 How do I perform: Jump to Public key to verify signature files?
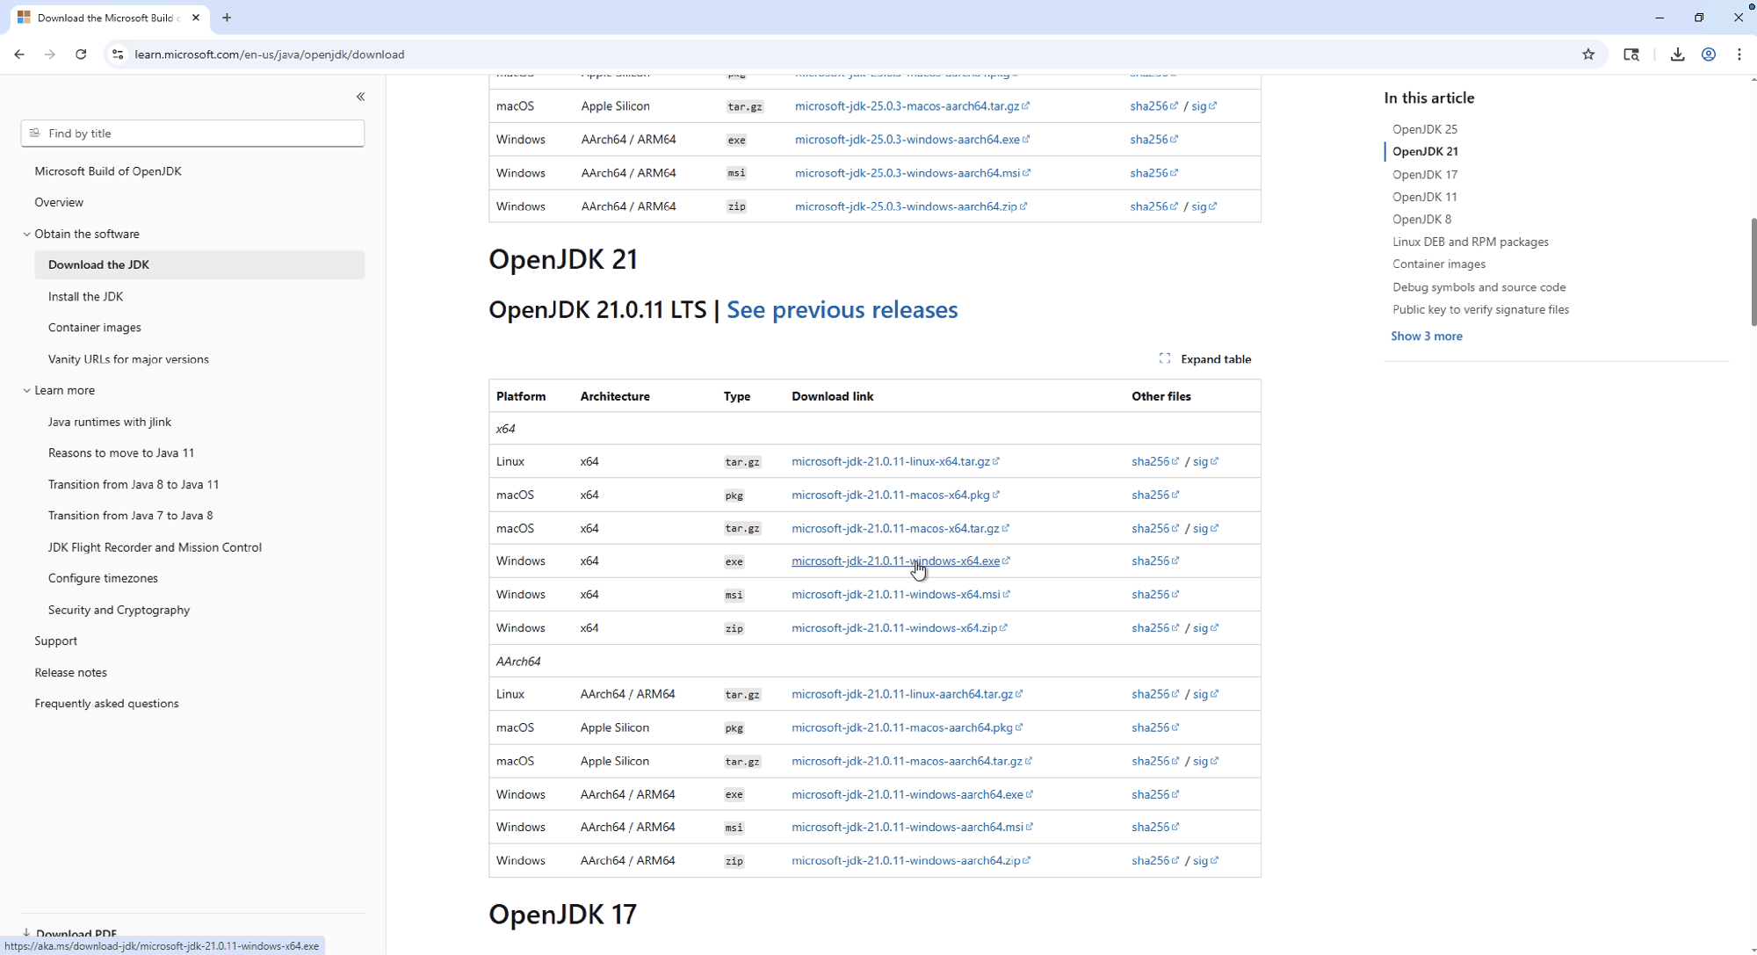pyautogui.click(x=1480, y=309)
